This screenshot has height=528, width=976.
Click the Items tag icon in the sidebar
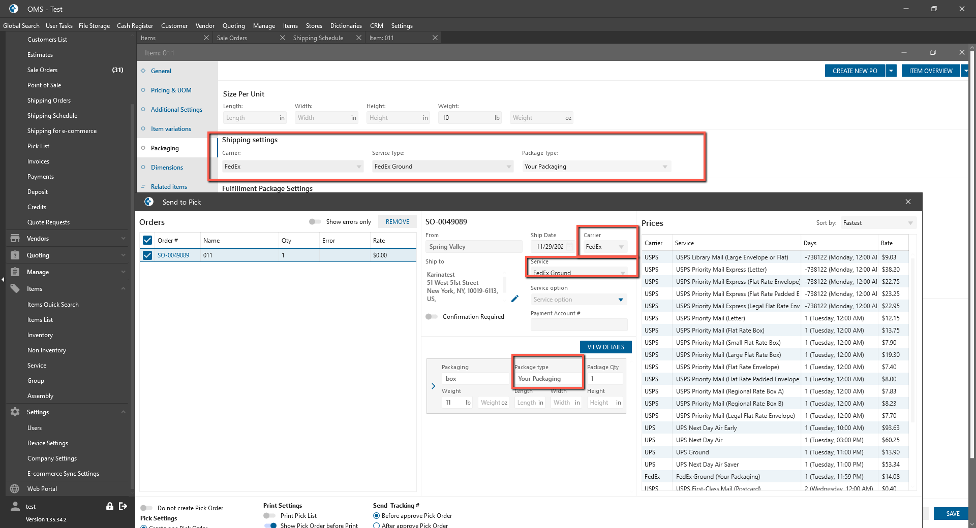15,288
